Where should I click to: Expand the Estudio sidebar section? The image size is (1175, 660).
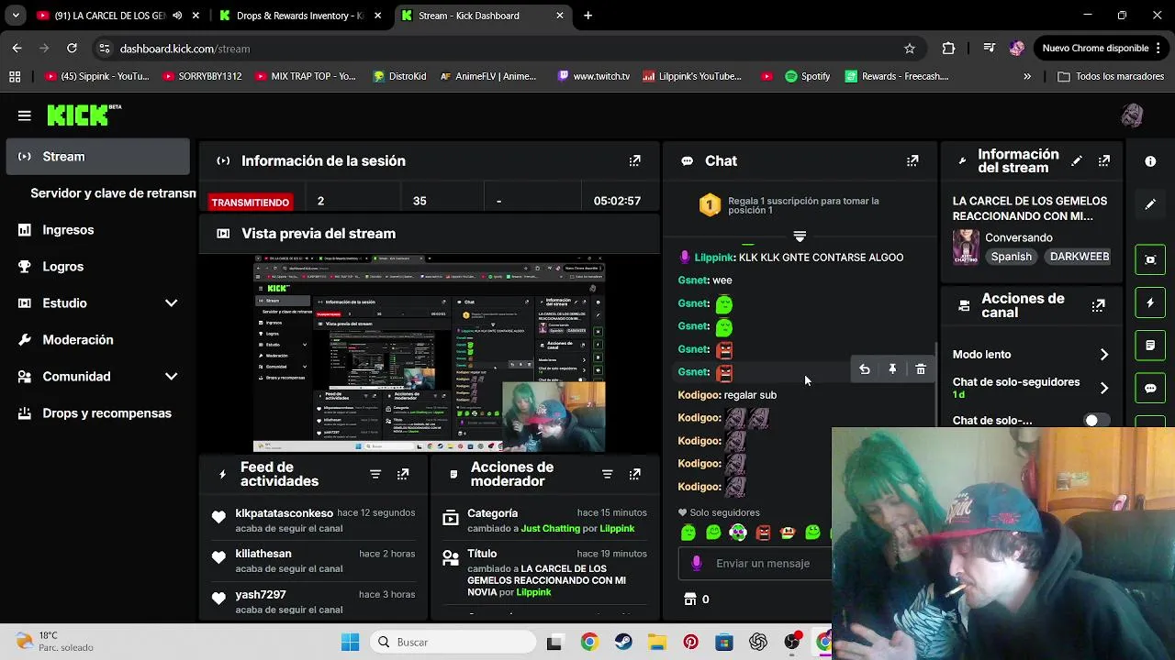pos(171,303)
